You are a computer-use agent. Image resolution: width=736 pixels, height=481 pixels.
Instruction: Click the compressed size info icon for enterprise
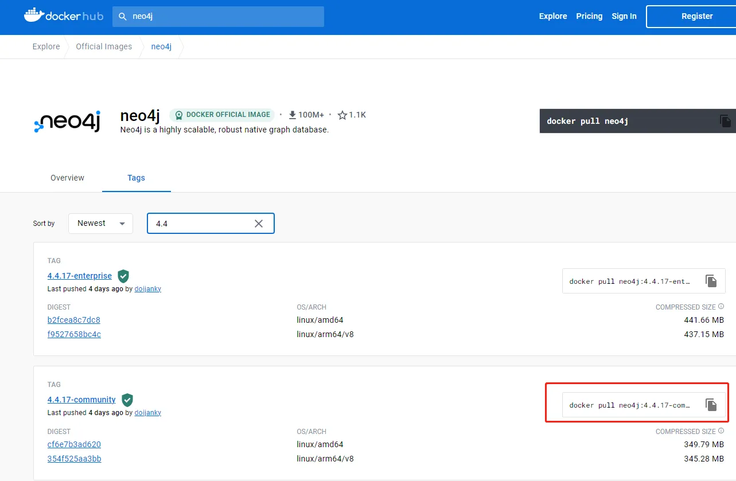point(721,307)
